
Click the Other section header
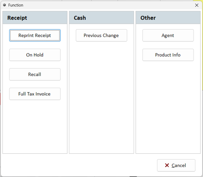pos(148,18)
